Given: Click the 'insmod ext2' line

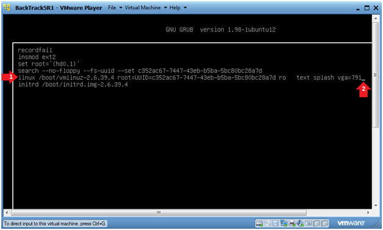Looking at the screenshot, I should (37, 57).
